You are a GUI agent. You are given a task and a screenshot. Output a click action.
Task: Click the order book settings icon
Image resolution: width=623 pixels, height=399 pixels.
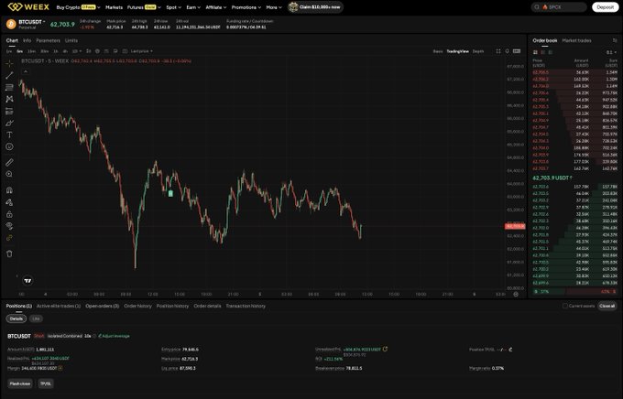pyautogui.click(x=615, y=40)
